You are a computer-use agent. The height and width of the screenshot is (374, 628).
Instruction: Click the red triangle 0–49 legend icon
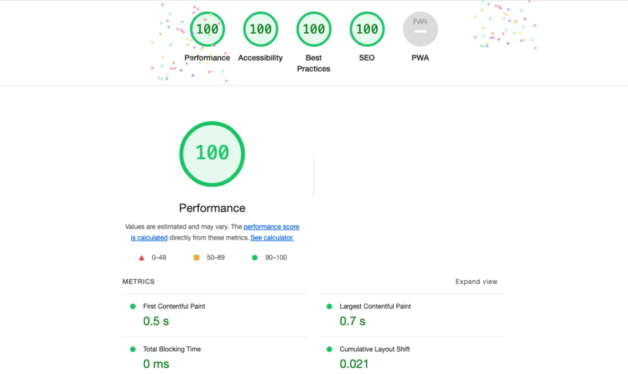[142, 258]
